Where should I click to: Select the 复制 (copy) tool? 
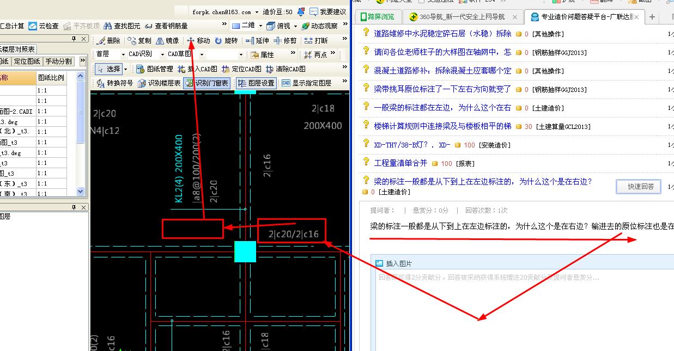pyautogui.click(x=139, y=41)
